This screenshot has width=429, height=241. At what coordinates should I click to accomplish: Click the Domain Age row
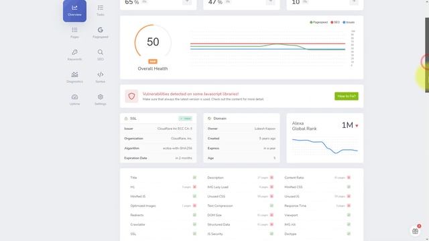click(x=241, y=158)
